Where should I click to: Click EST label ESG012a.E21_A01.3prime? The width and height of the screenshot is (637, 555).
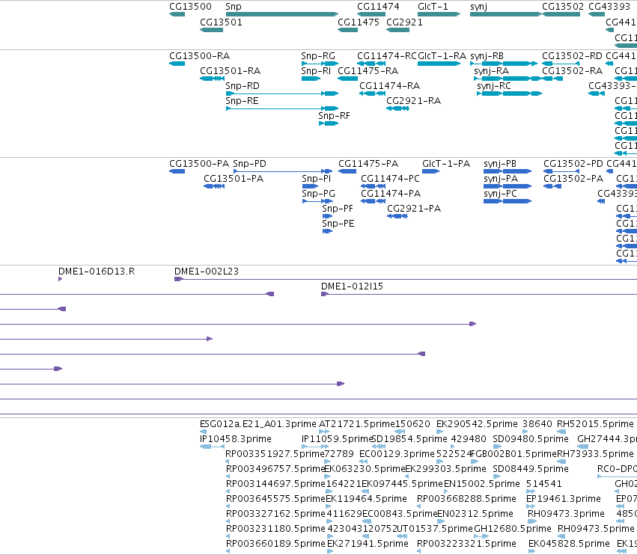coord(258,424)
